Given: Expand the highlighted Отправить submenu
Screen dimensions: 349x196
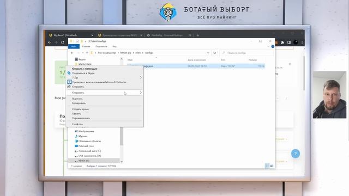Looking at the screenshot, I should click(141, 93).
